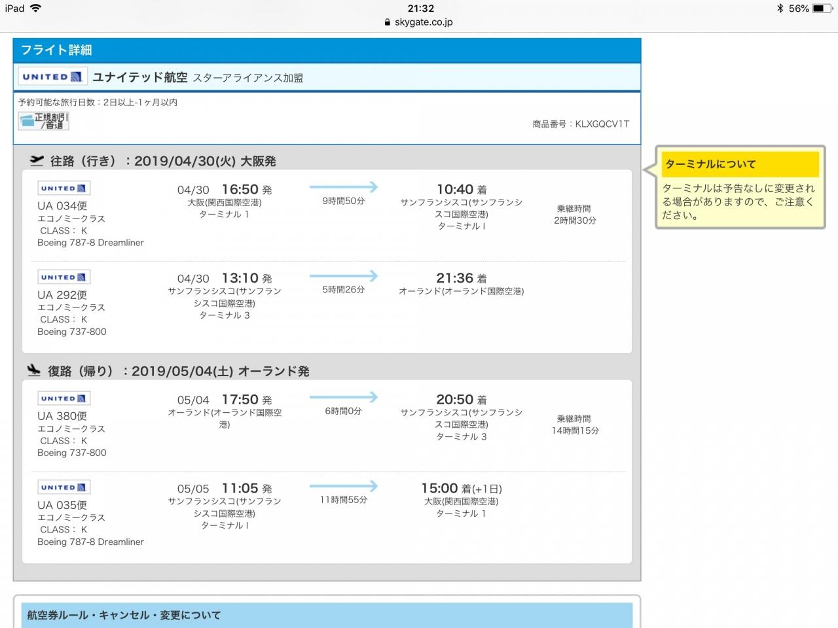Screen dimensions: 838x628
Task: Click the 正規割引/普通 fare type badge
Action: [x=43, y=120]
